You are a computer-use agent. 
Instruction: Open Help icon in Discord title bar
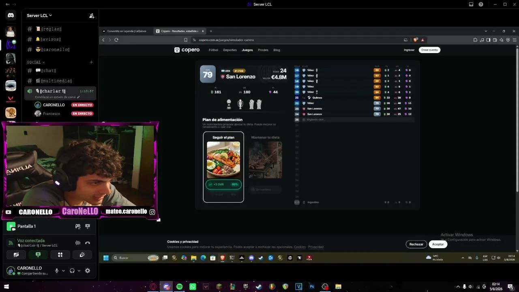[481, 4]
